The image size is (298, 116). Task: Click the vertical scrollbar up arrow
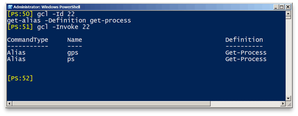[288, 14]
